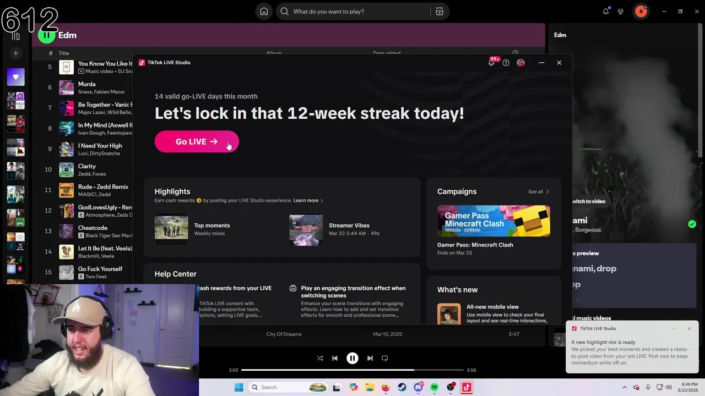This screenshot has height=396, width=705.
Task: Skip to previous track in Spotify
Action: (x=335, y=359)
